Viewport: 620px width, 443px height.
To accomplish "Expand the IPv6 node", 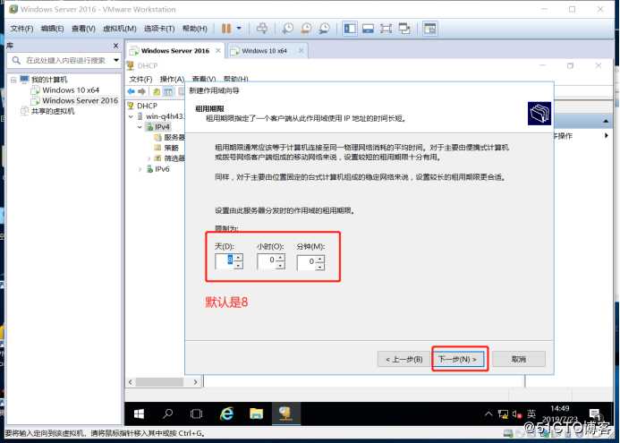I will 140,169.
